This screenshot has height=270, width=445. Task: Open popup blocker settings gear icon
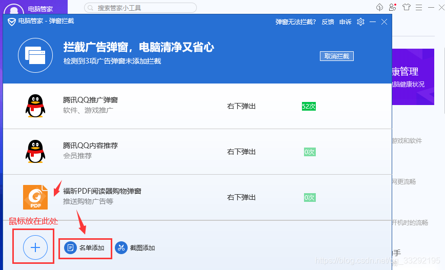[360, 22]
